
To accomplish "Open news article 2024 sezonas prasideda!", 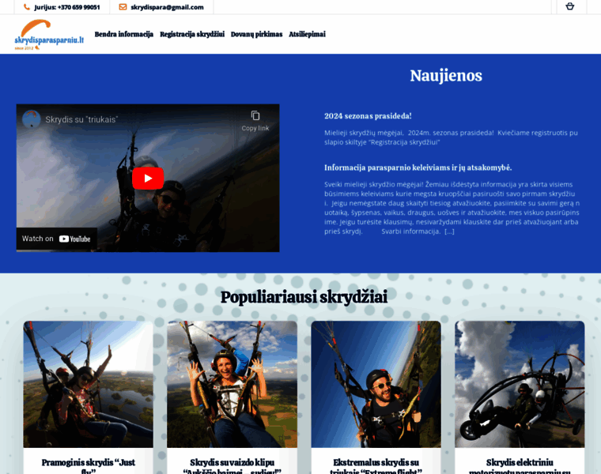I will [368, 116].
